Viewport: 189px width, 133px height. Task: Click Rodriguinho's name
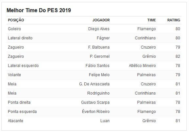click(x=98, y=93)
